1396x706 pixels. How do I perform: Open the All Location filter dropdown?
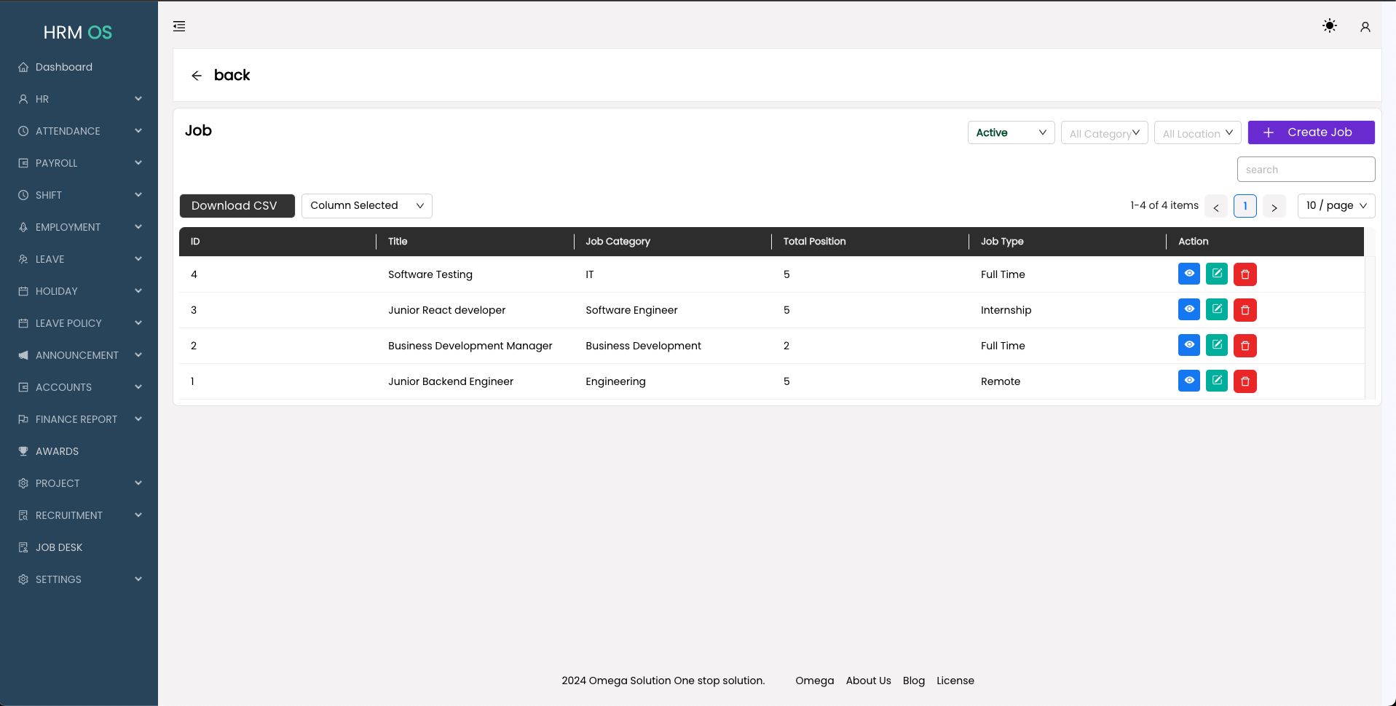tap(1196, 133)
